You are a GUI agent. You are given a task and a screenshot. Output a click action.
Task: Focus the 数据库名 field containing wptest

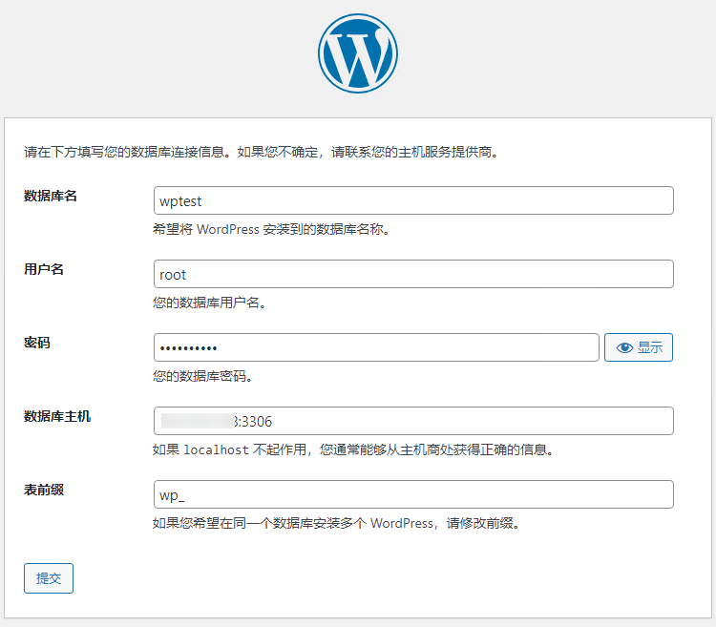point(413,200)
